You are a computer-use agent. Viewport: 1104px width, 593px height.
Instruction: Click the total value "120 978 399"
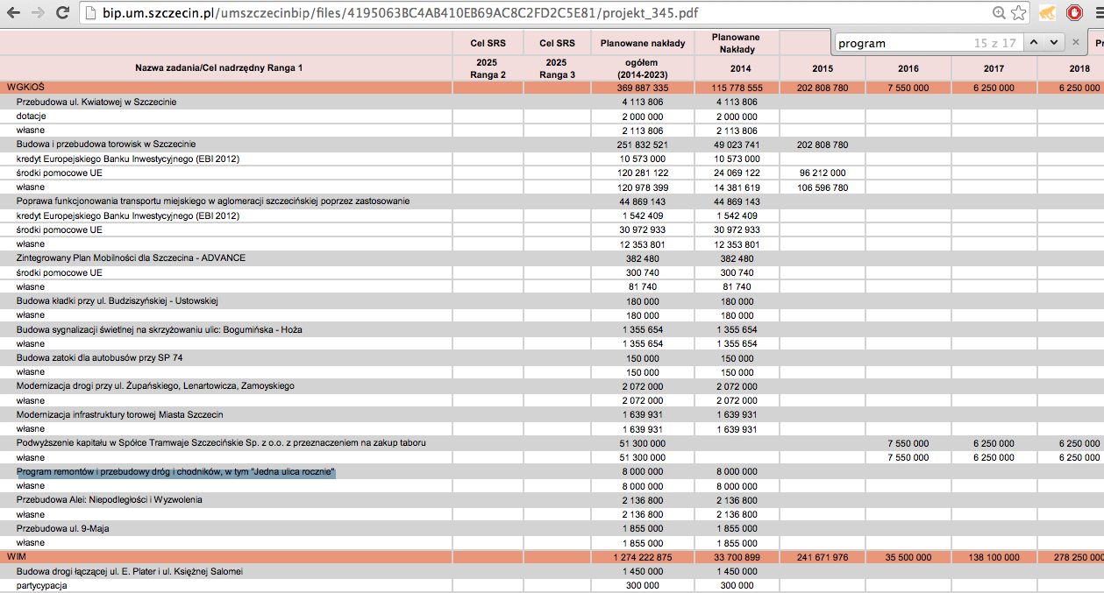pos(643,187)
